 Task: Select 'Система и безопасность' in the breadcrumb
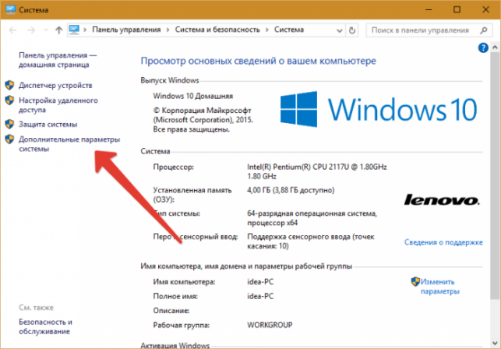[217, 30]
